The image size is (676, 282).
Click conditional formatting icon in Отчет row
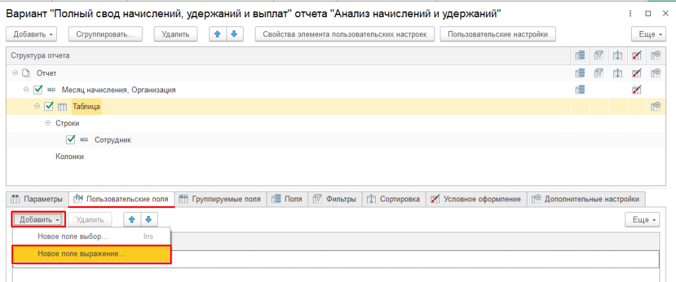tap(636, 73)
